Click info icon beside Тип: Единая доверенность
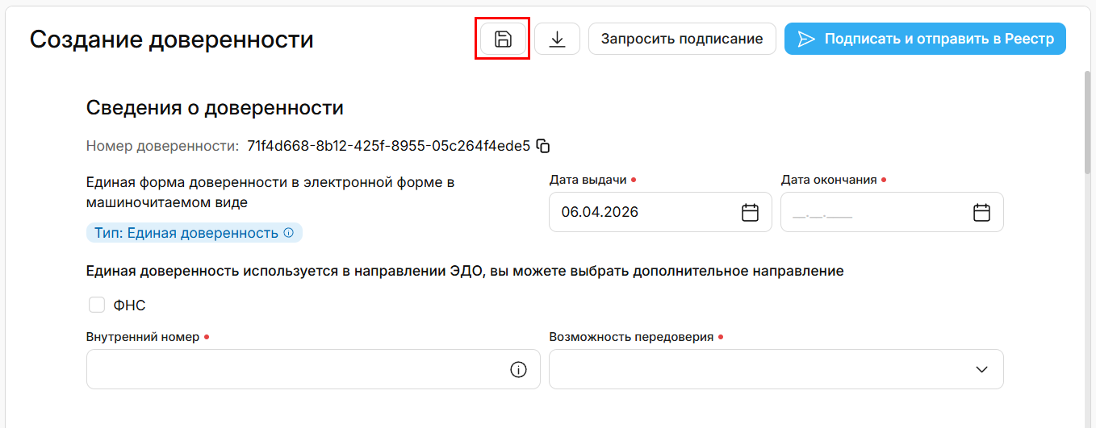This screenshot has height=428, width=1096. click(288, 233)
